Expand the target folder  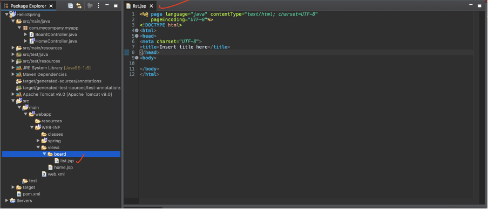point(13,187)
